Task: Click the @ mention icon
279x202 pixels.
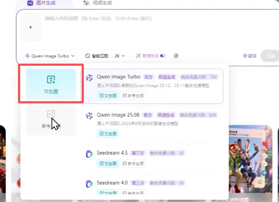Action: click(x=176, y=56)
